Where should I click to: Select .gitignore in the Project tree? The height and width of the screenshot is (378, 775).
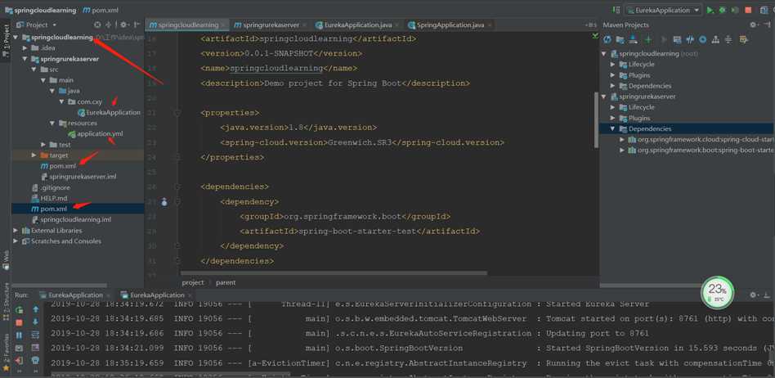pos(51,187)
